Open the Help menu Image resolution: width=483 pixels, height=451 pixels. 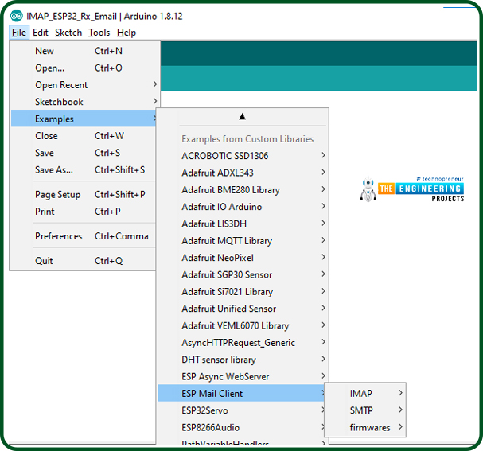[127, 33]
